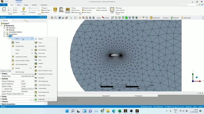
Task: Select the Pan tool in graphics toolbar
Action: pos(80,18)
